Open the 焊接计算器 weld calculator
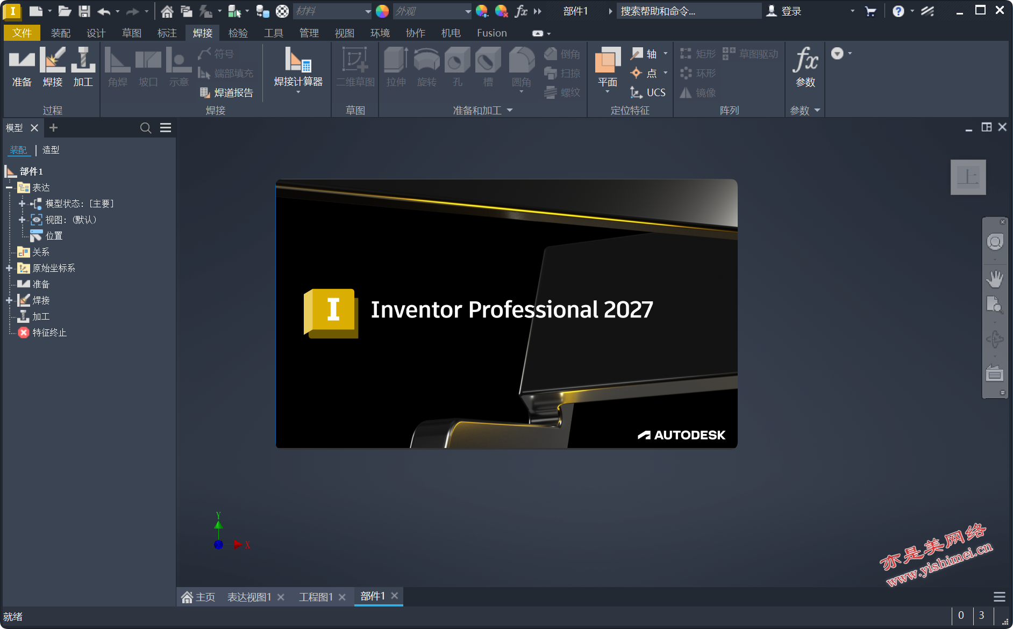 (298, 67)
